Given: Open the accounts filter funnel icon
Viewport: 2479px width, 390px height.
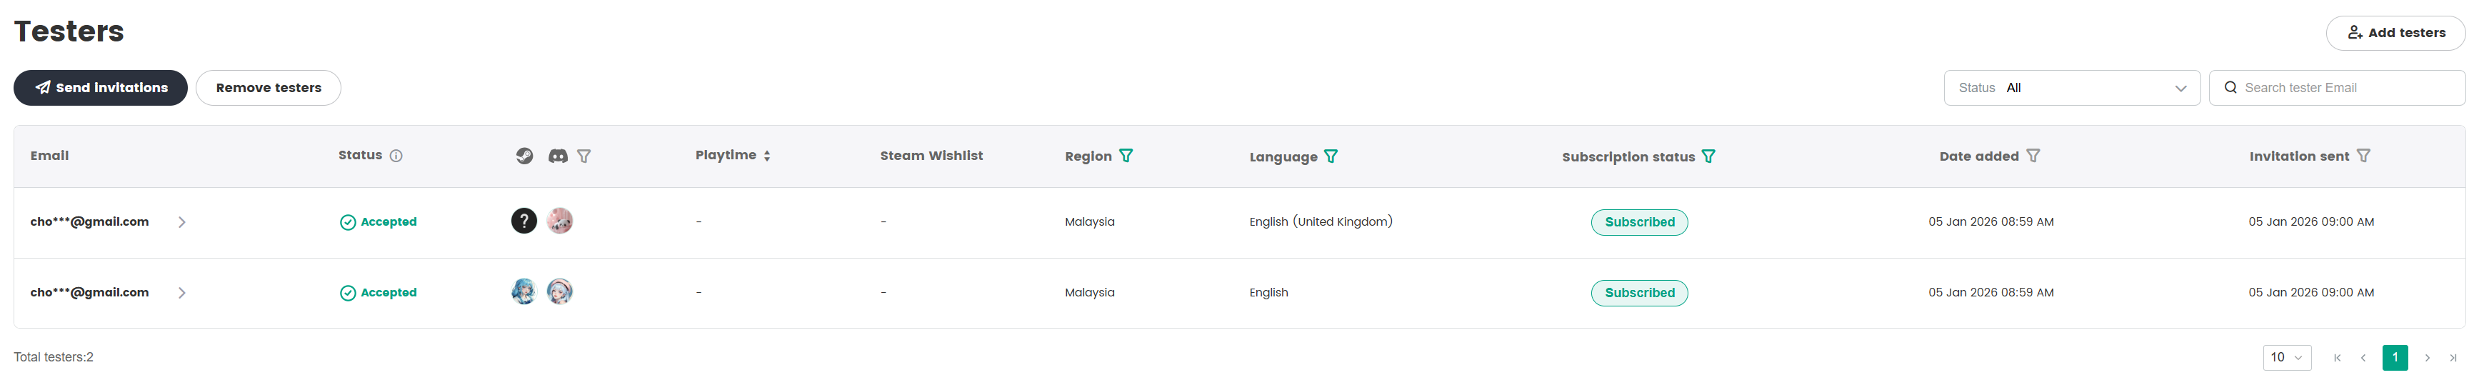Looking at the screenshot, I should pos(584,156).
